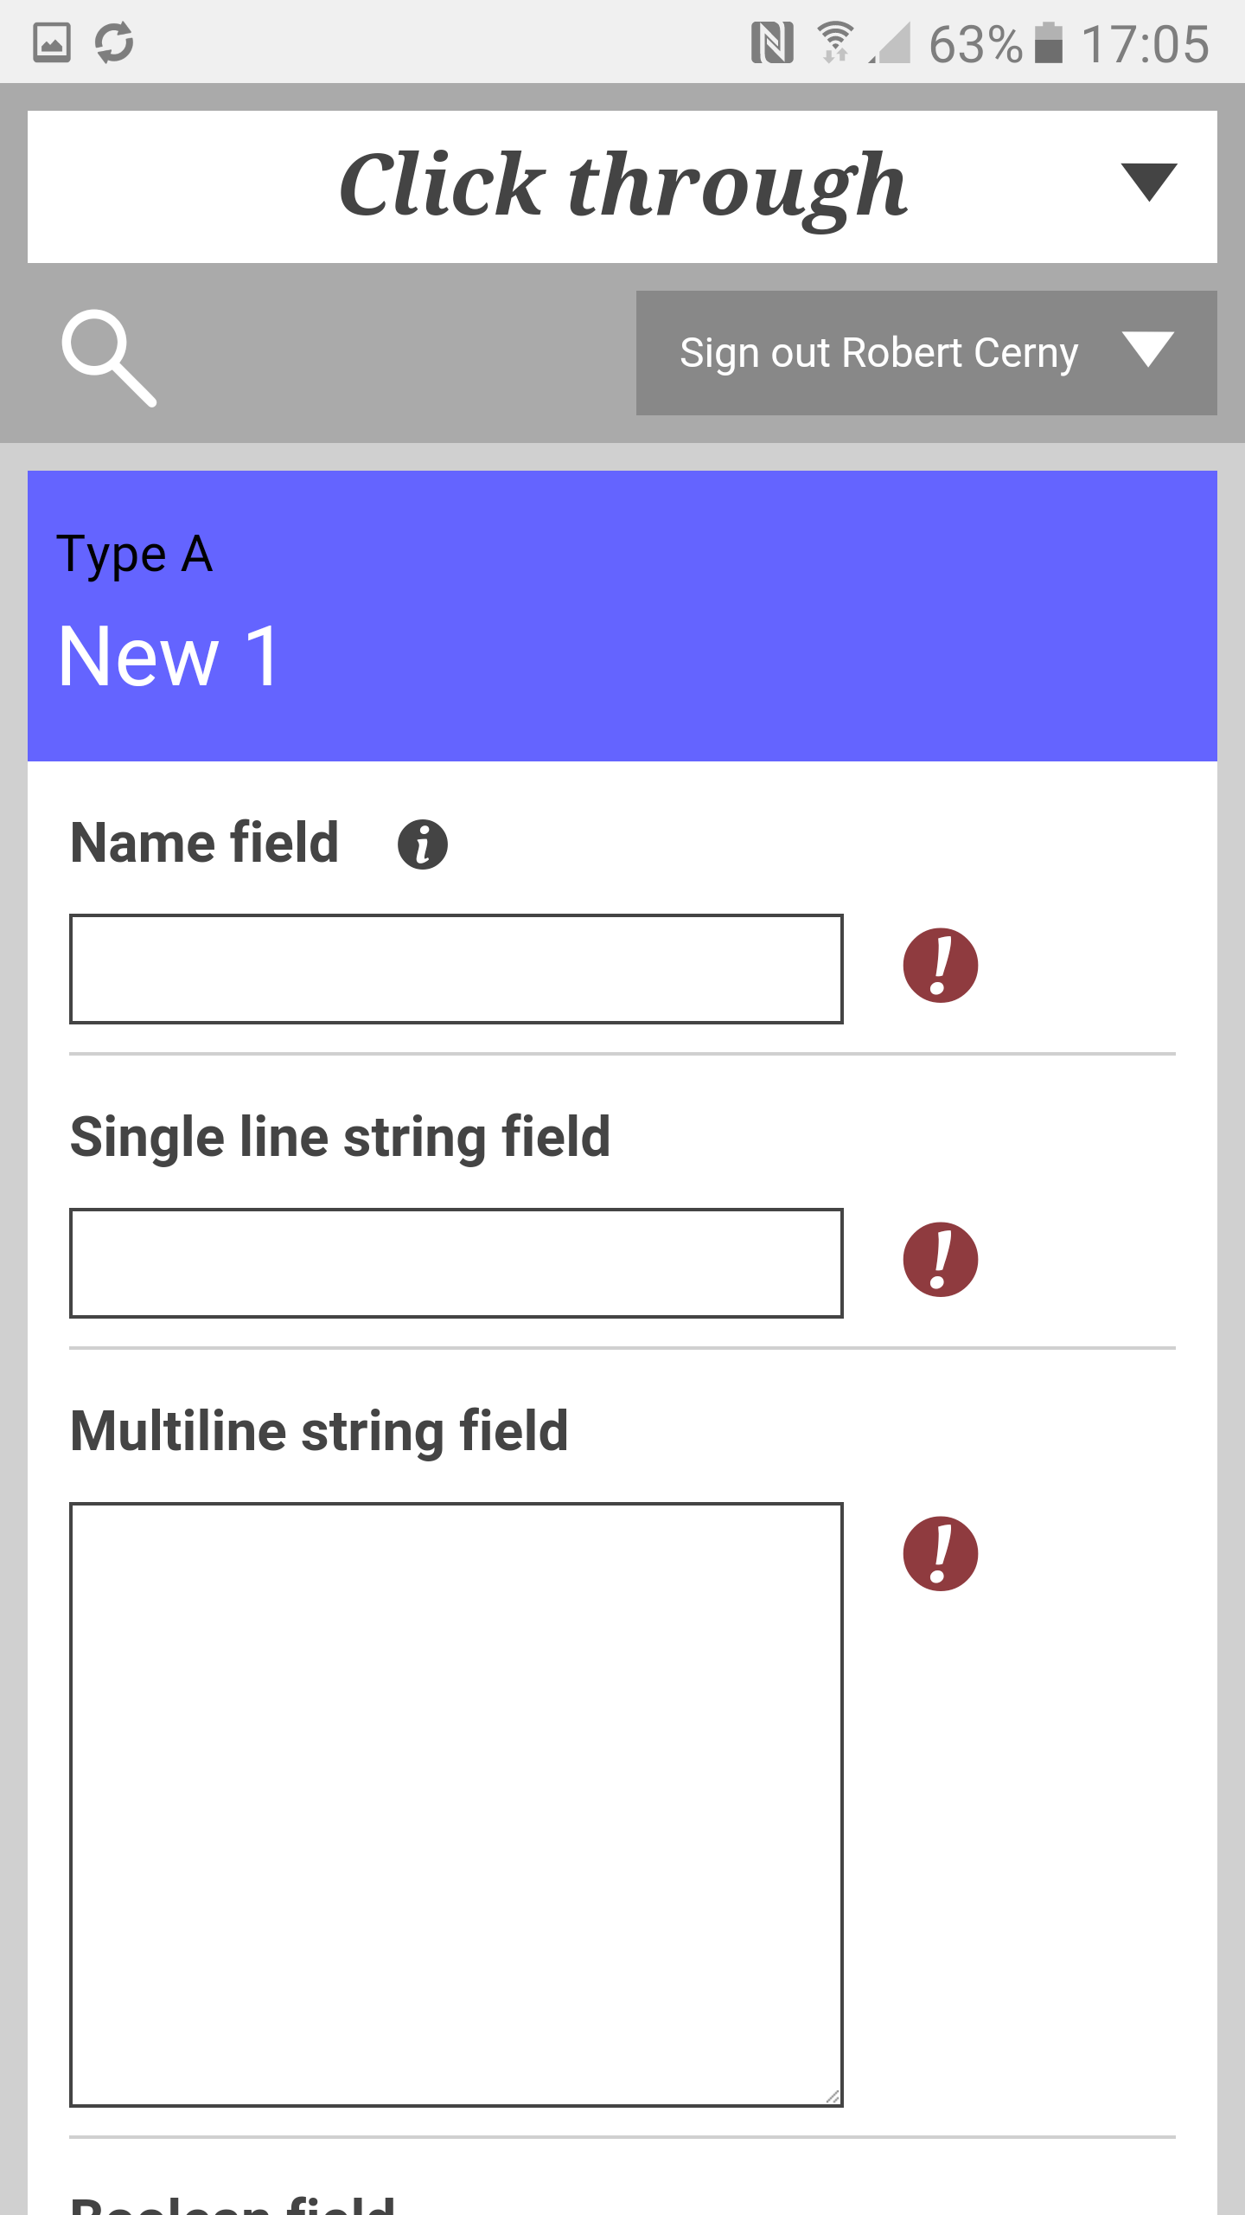The height and width of the screenshot is (2215, 1245).
Task: Click the Multiline string field error icon
Action: click(940, 1554)
